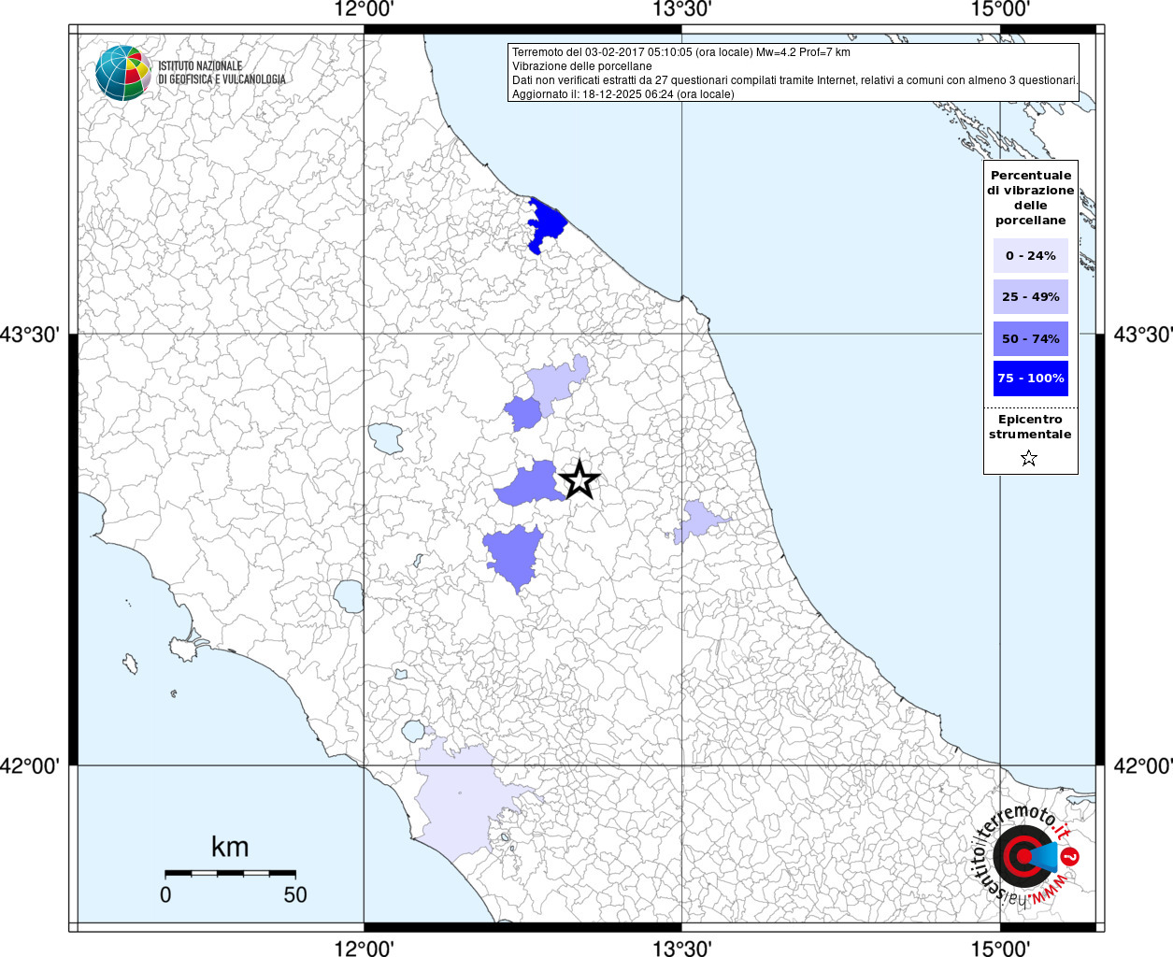The image size is (1173, 957).
Task: Click the star symbol in the legend
Action: [1029, 458]
